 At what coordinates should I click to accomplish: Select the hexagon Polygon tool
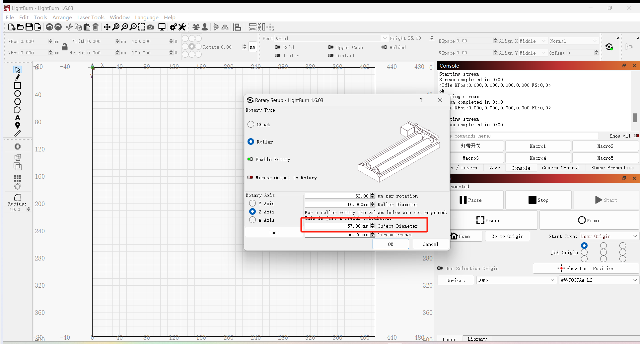pos(18,101)
